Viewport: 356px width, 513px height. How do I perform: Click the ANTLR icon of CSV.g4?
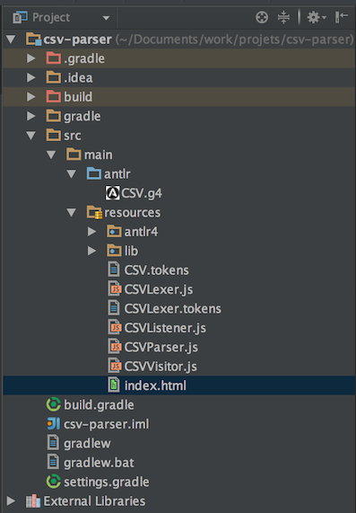(x=112, y=193)
